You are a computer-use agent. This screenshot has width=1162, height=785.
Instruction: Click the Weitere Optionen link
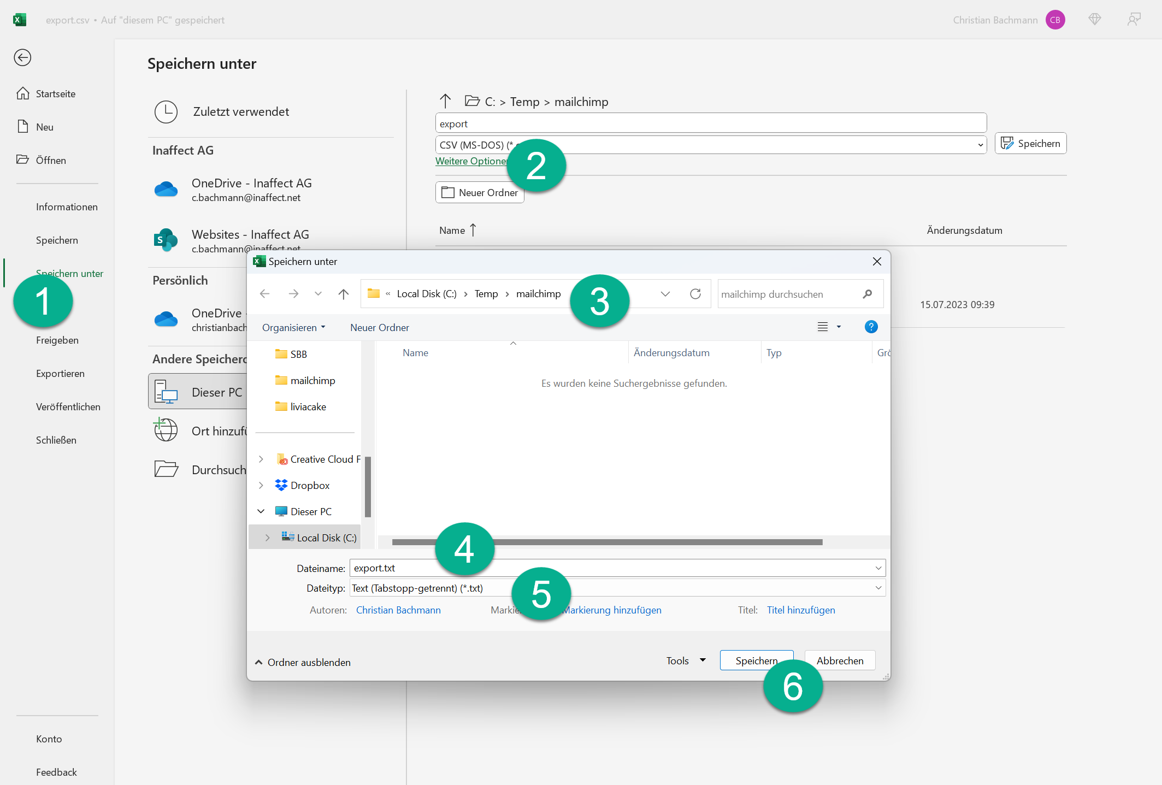click(471, 161)
